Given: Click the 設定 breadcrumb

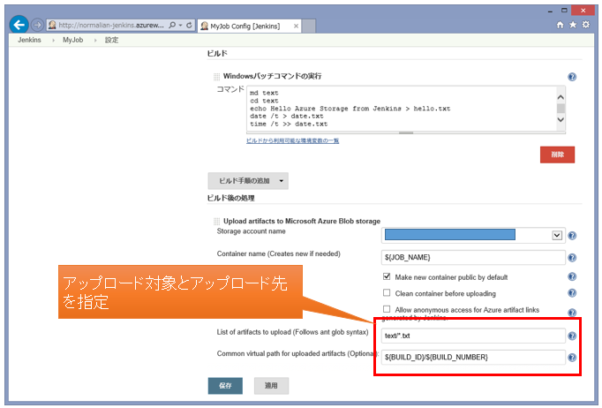Looking at the screenshot, I should click(112, 40).
